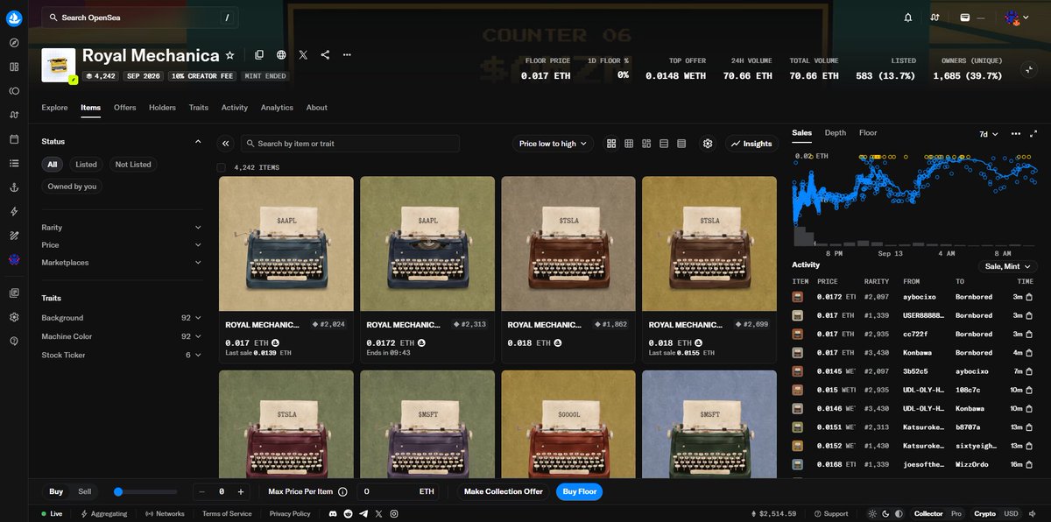Open sidebar settings gear icon
This screenshot has width=1051, height=522.
coord(14,317)
